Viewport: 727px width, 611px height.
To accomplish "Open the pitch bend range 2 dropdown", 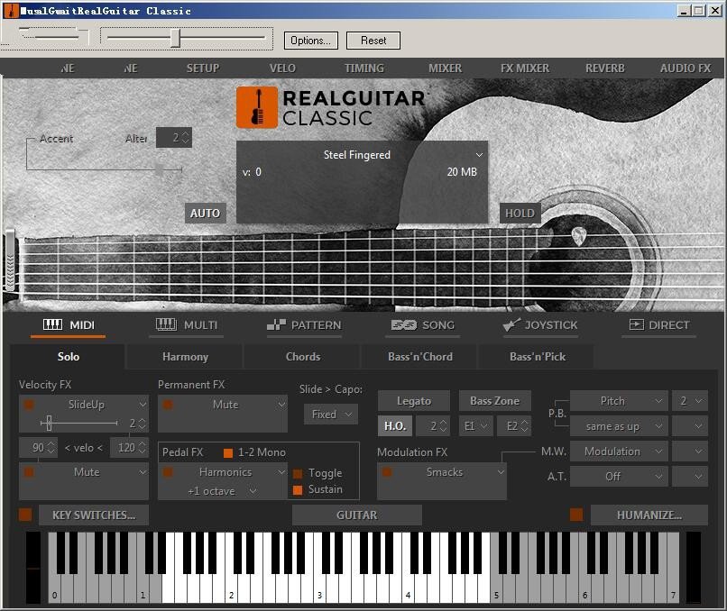I will (x=690, y=401).
